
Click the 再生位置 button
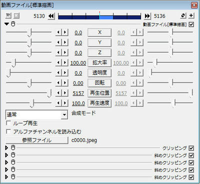99,93
